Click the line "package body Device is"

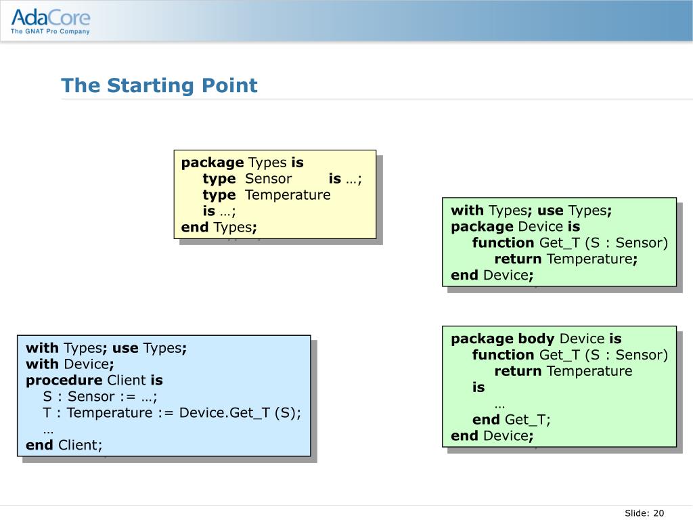pos(536,339)
